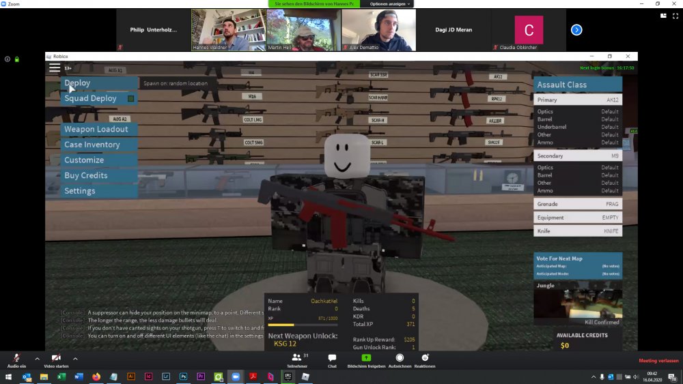Select Claudia Obkircher participant tile

pos(529,30)
